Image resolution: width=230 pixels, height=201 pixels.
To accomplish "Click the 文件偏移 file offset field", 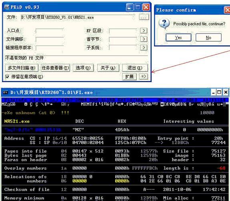I will point(50,39).
